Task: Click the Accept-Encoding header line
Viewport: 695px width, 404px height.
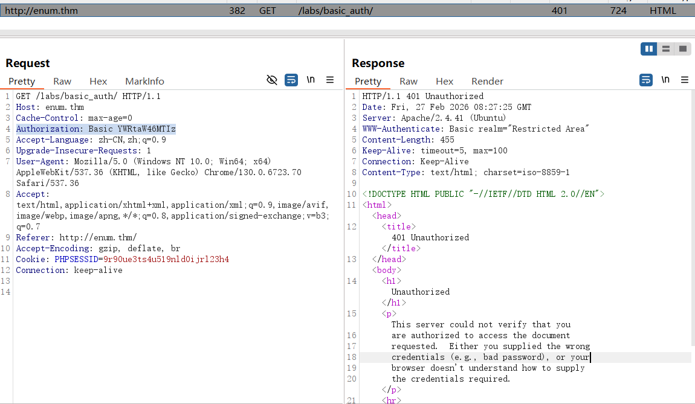Action: click(98, 249)
